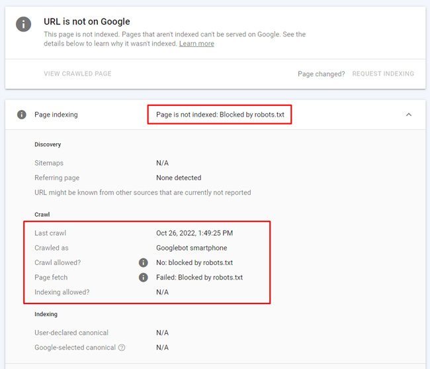Image resolution: width=430 pixels, height=369 pixels.
Task: Click the Referring page None detected value
Action: click(x=179, y=178)
